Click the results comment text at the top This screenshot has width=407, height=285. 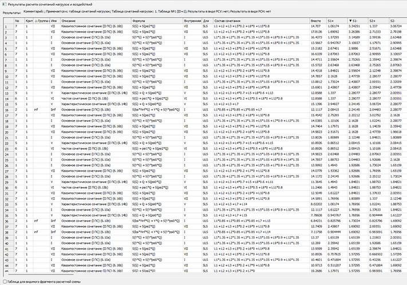coord(143,11)
